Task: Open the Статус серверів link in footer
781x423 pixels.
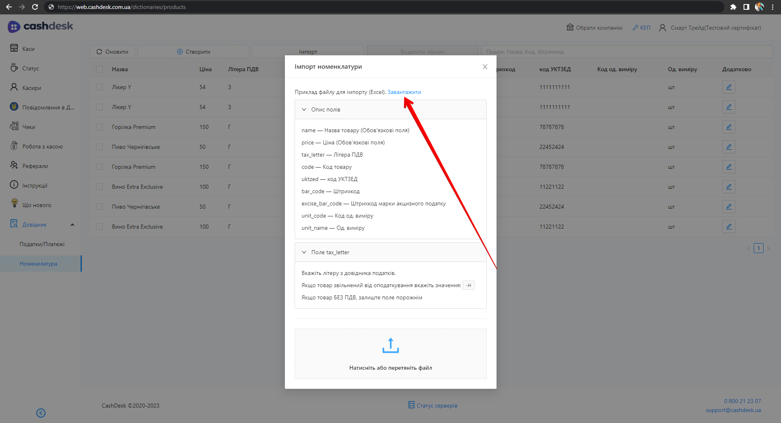Action: (x=436, y=406)
